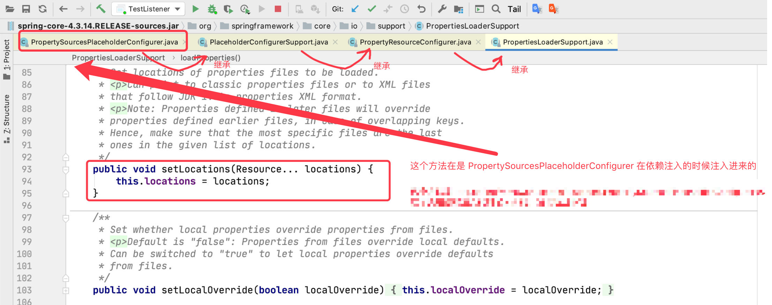Click loadProperties() in editor breadcrumb
Screen dimensions: 772x305
[x=210, y=58]
